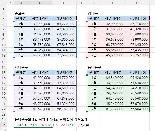The width and height of the screenshot is (155, 131).
Task: Select the cell with 53,789,000
Action: pyautogui.click(x=40, y=45)
